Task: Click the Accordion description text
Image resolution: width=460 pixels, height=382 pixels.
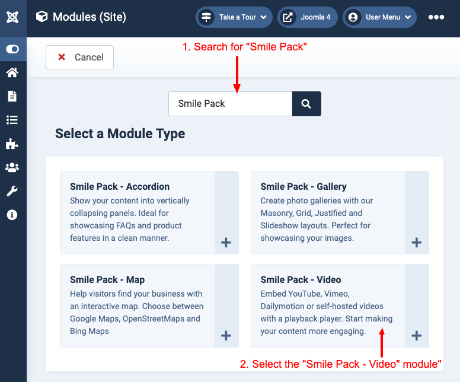Action: tap(130, 219)
